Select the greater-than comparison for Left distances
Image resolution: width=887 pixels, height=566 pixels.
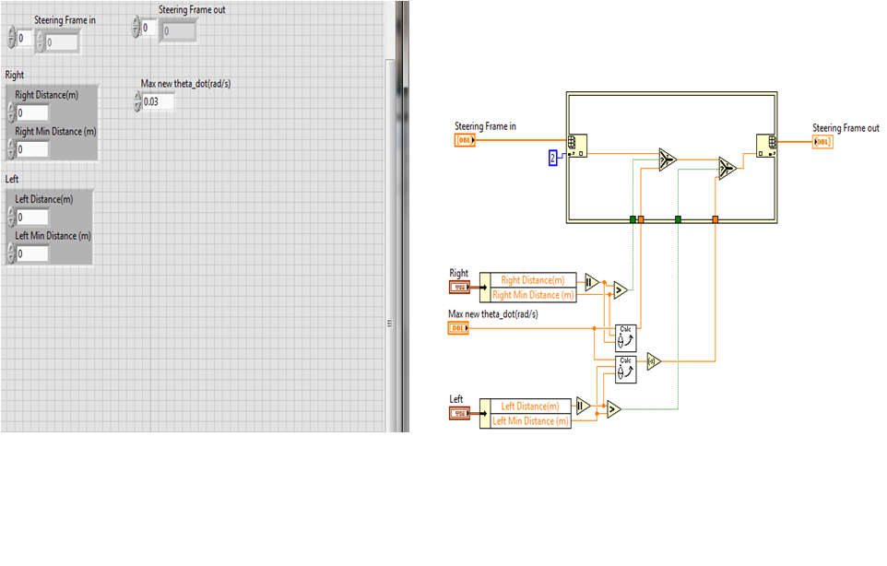pos(612,409)
